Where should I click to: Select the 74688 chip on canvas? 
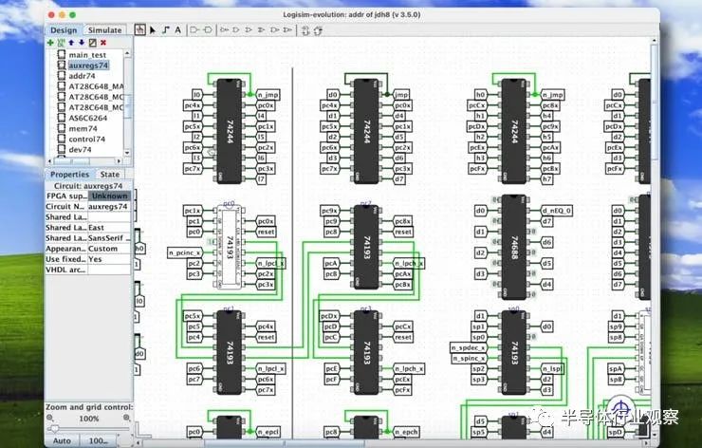(513, 248)
